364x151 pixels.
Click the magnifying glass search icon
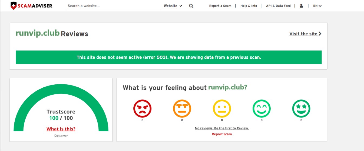pyautogui.click(x=191, y=6)
